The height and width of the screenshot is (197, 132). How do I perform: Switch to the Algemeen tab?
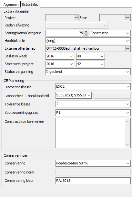click(11, 5)
